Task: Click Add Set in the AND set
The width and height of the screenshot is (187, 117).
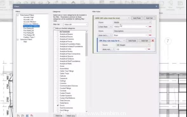Action: (149, 18)
